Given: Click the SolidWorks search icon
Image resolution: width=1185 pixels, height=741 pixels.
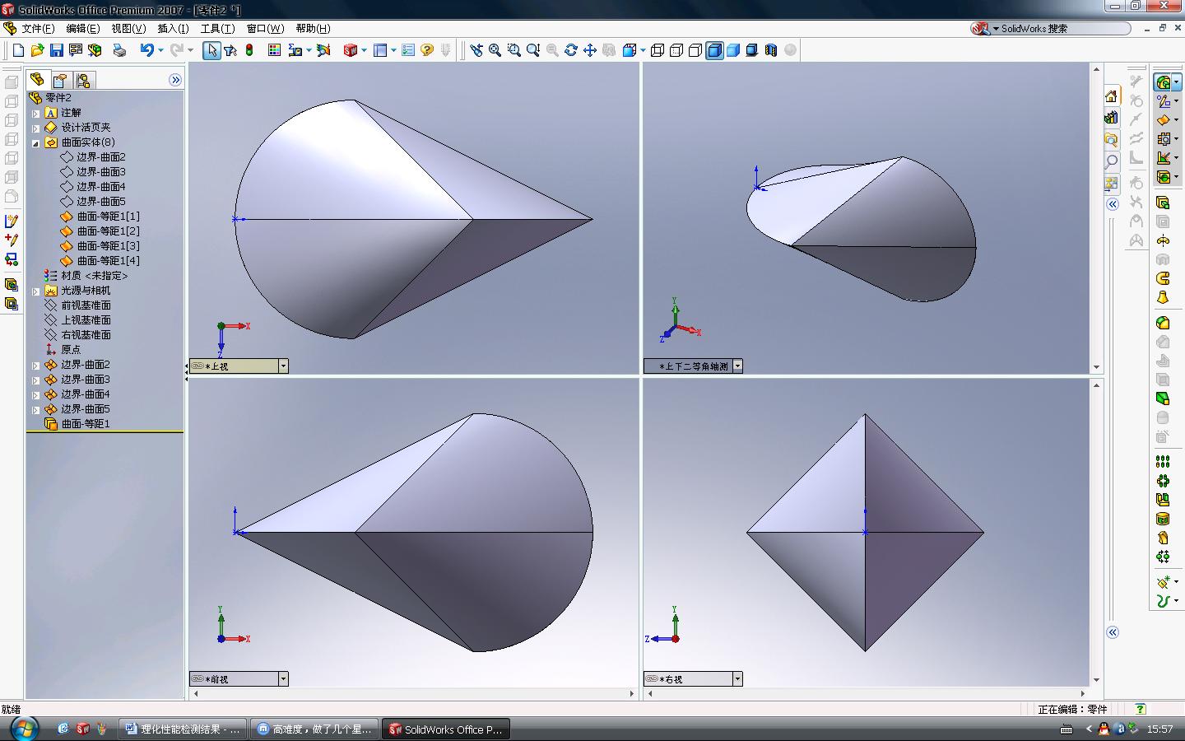Looking at the screenshot, I should 980,29.
